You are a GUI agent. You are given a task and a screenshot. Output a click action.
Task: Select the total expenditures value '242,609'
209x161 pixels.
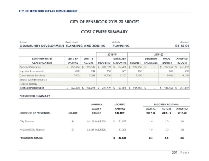point(106,88)
